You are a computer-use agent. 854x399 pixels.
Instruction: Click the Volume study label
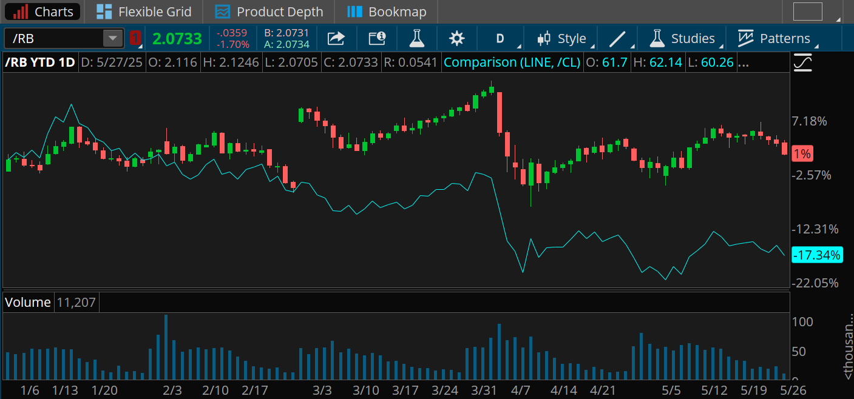click(29, 302)
